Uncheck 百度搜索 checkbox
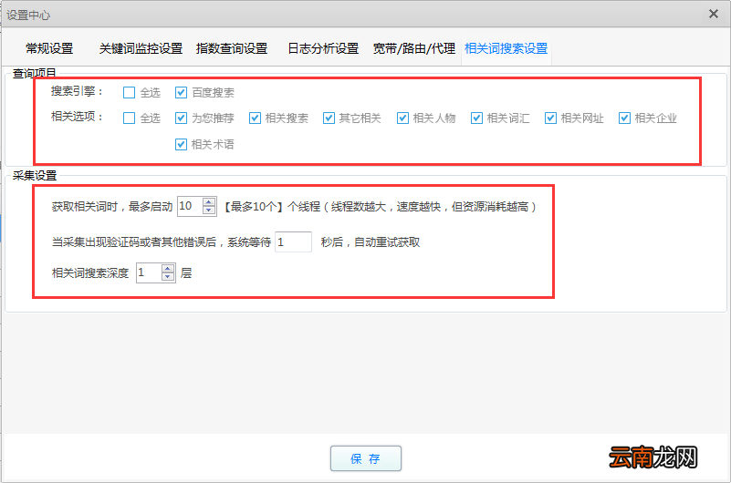The width and height of the screenshot is (731, 483). tap(181, 93)
